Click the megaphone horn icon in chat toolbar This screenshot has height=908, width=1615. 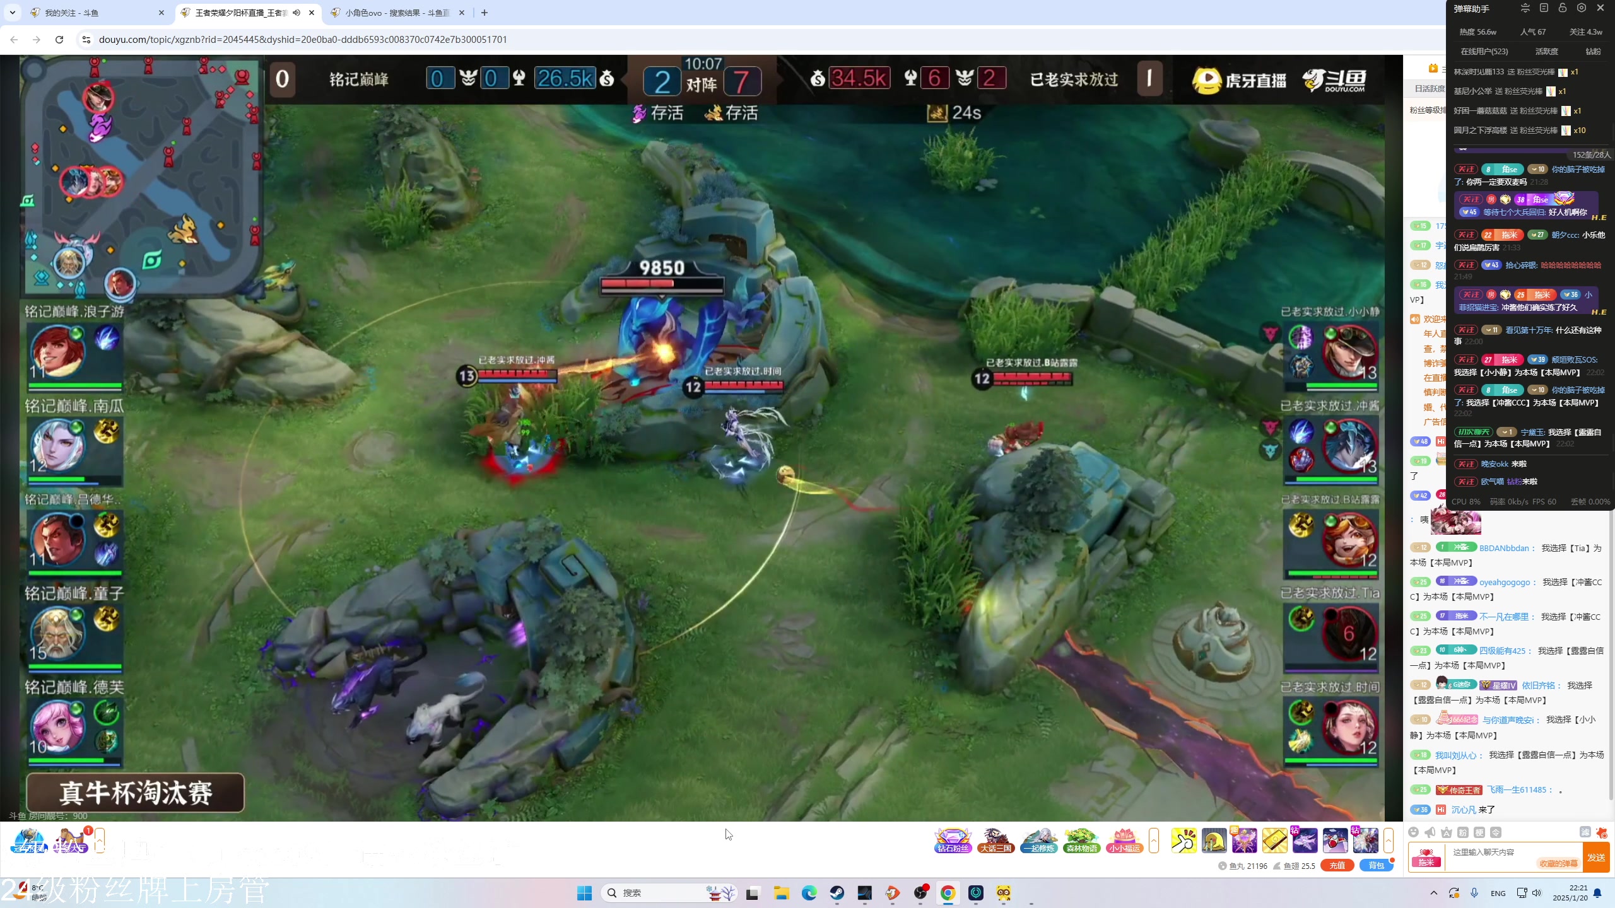(1430, 832)
